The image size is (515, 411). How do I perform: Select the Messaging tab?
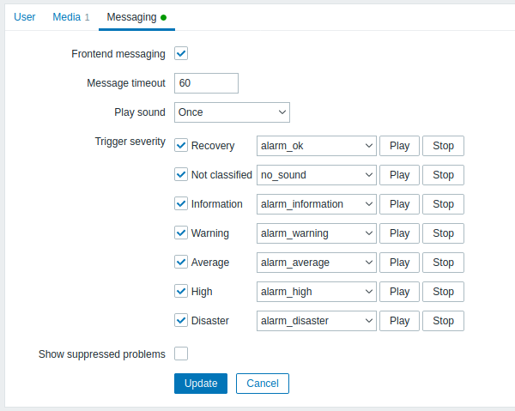(136, 17)
